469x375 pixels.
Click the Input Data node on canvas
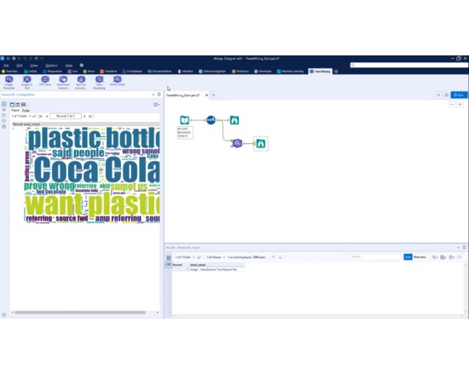(184, 120)
